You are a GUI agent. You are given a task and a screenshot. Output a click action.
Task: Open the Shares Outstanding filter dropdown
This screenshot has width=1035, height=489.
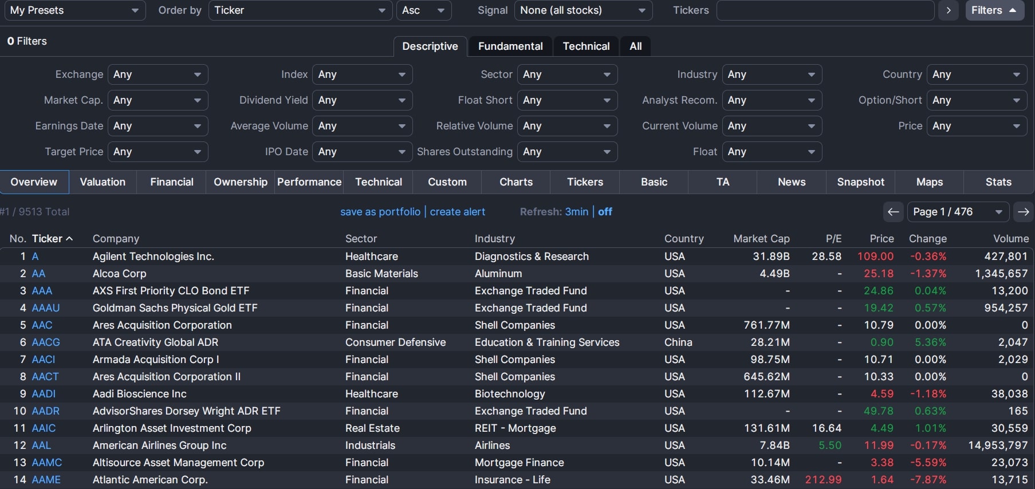click(x=567, y=152)
